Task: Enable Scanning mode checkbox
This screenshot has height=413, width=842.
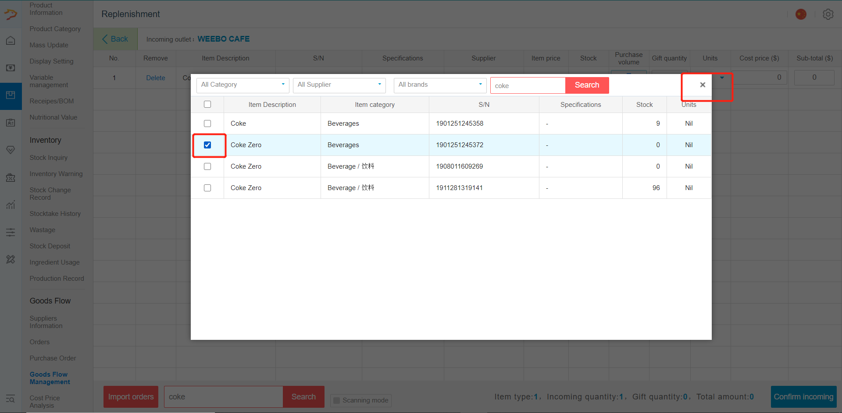Action: (x=337, y=400)
